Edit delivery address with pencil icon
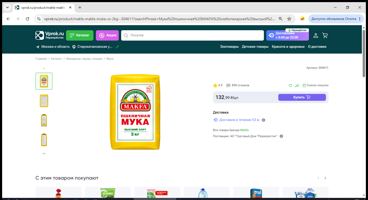Screen dimensions: 368x200 [x=117, y=47]
